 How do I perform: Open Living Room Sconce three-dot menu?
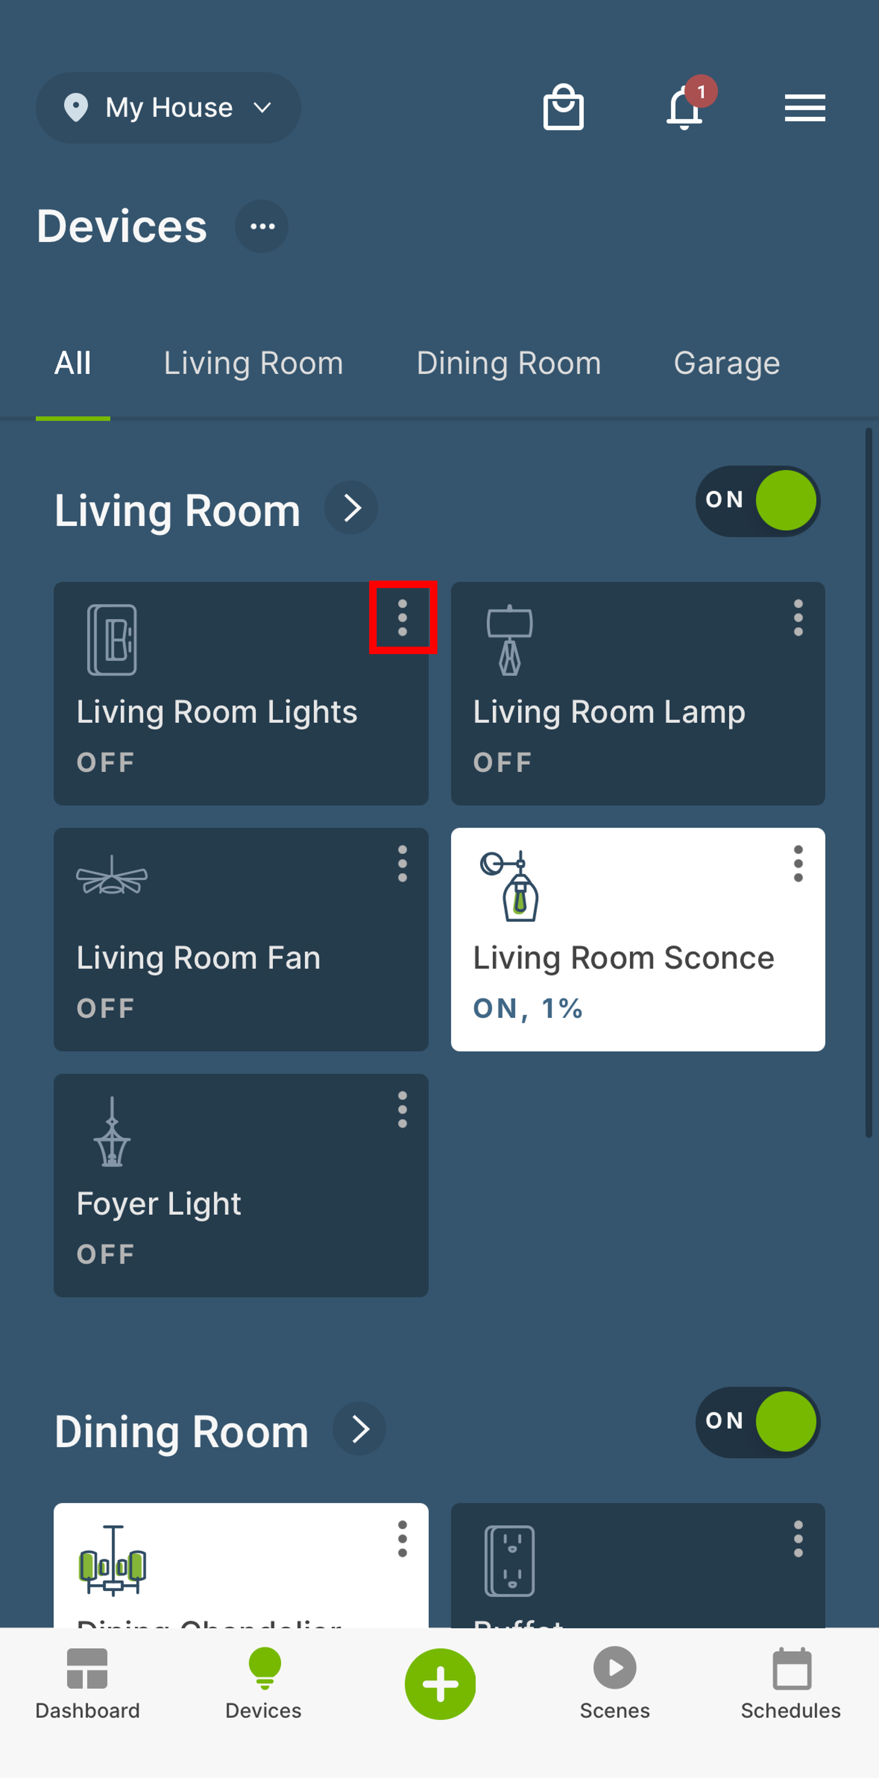pyautogui.click(x=798, y=863)
